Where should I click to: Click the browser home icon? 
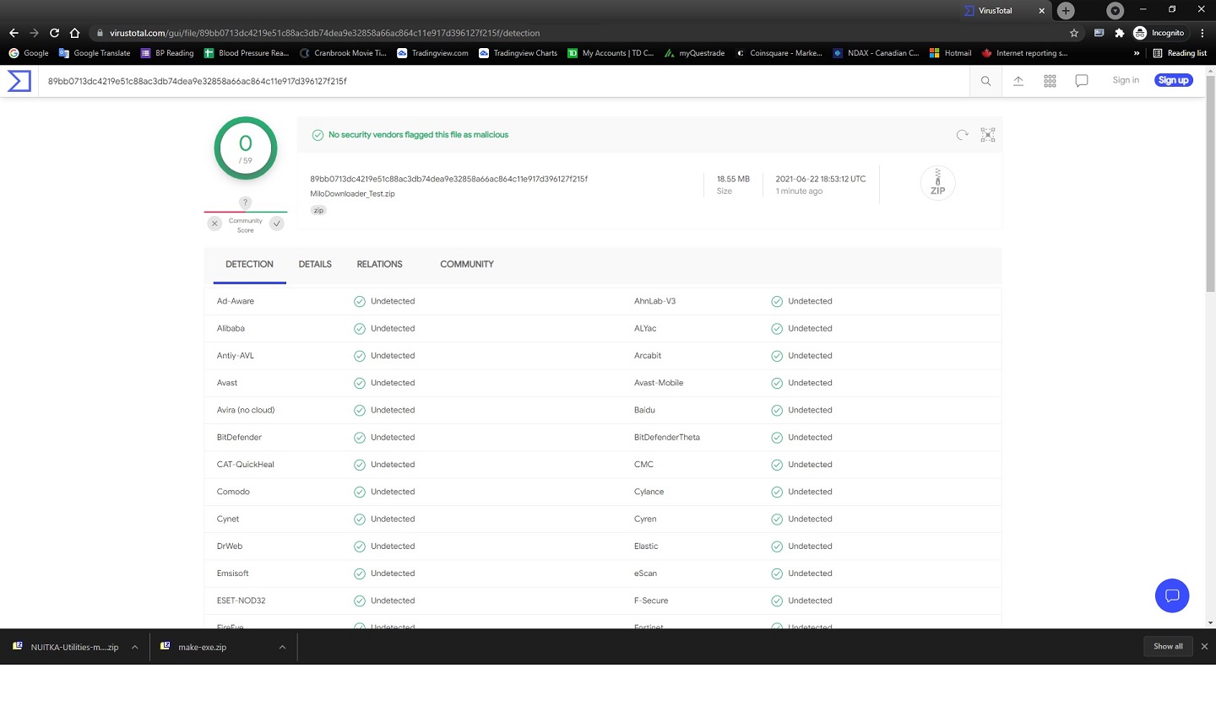pos(74,33)
